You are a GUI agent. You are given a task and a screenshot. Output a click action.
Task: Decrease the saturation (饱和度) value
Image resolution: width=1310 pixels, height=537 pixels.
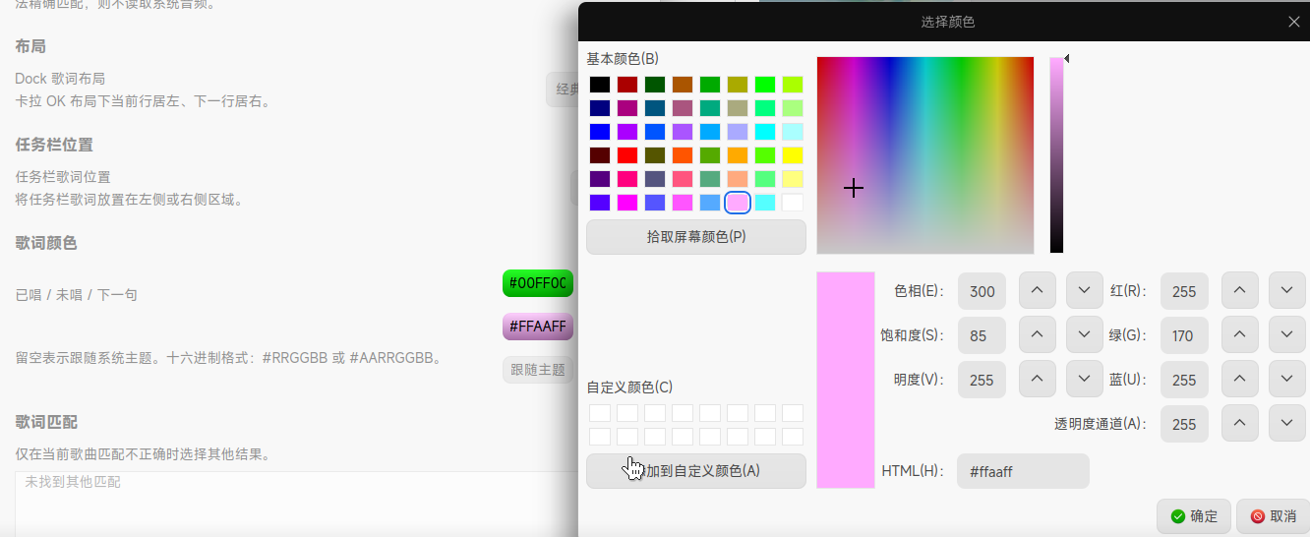[1085, 334]
